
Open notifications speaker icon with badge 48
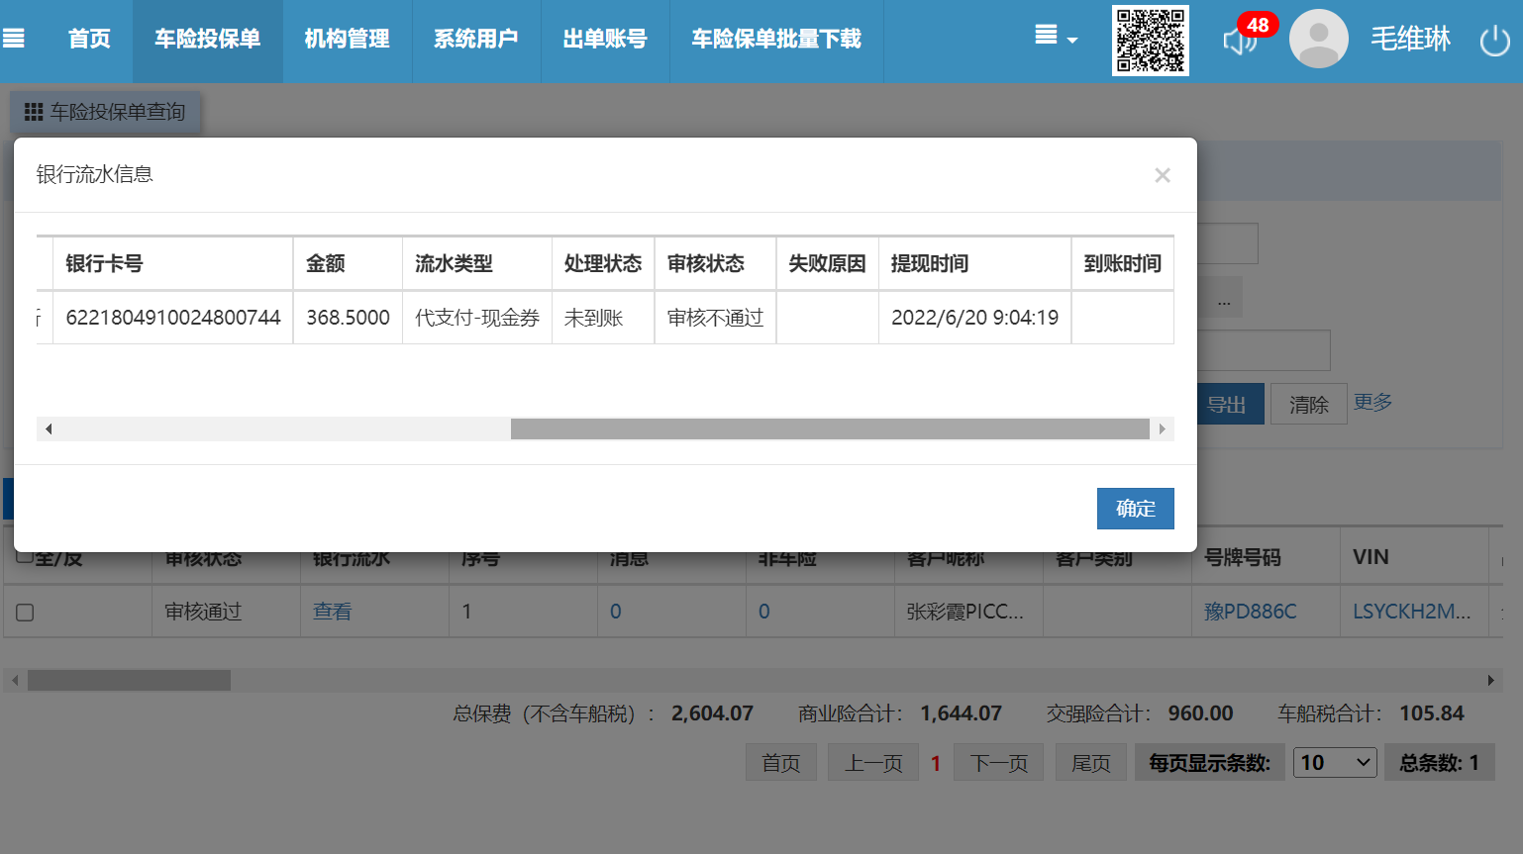click(x=1239, y=41)
